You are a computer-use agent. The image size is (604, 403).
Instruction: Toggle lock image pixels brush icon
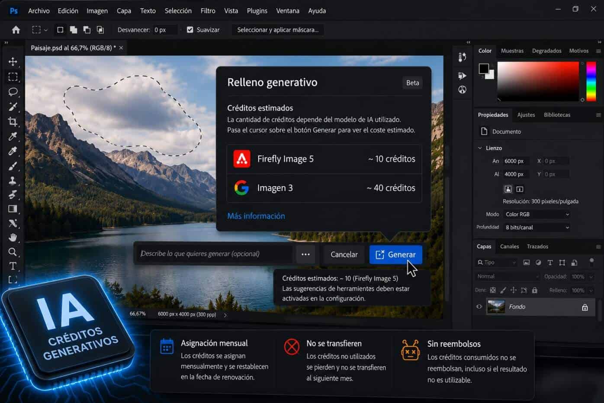pos(503,290)
